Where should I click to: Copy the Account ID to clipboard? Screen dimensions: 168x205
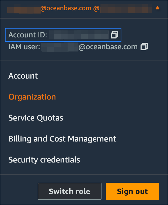pyautogui.click(x=114, y=35)
